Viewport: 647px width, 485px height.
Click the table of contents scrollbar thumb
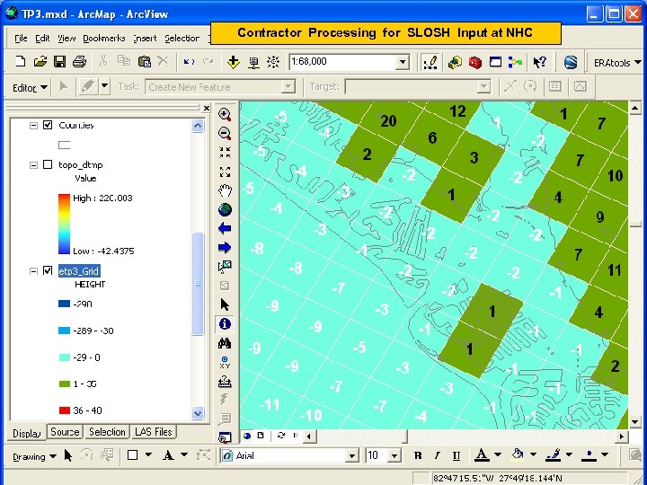click(x=198, y=284)
